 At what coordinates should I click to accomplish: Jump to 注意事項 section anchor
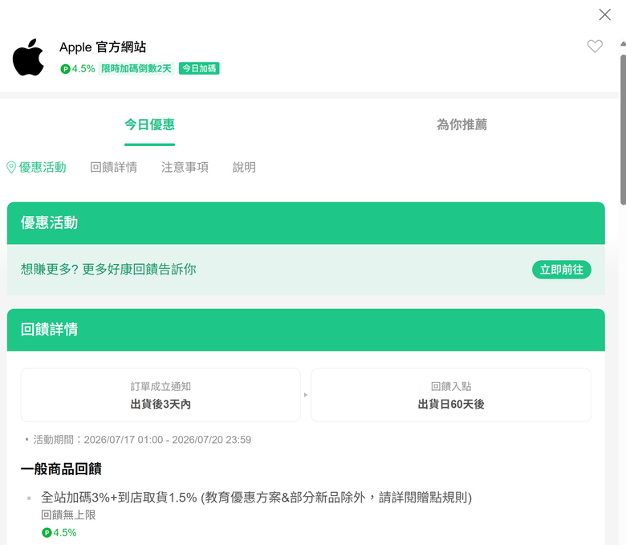click(185, 167)
